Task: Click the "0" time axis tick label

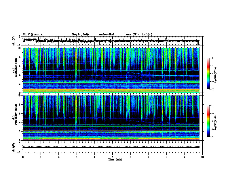Action: point(23,157)
